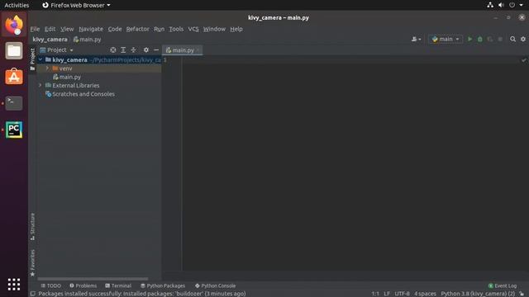Open the TODO tool window
This screenshot has width=529, height=297.
[51, 285]
